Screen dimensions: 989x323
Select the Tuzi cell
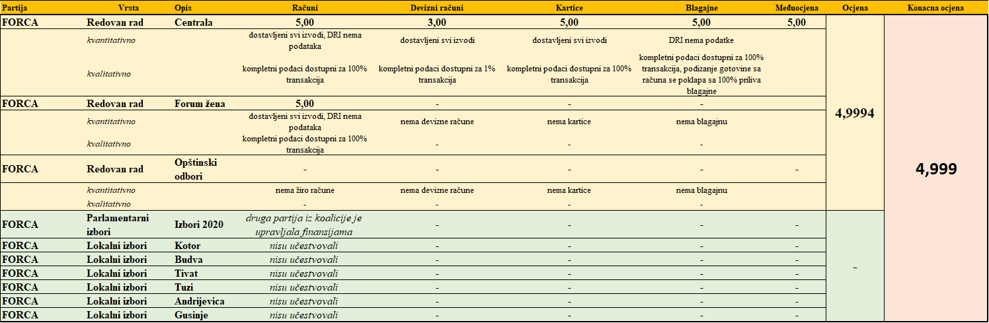point(184,287)
